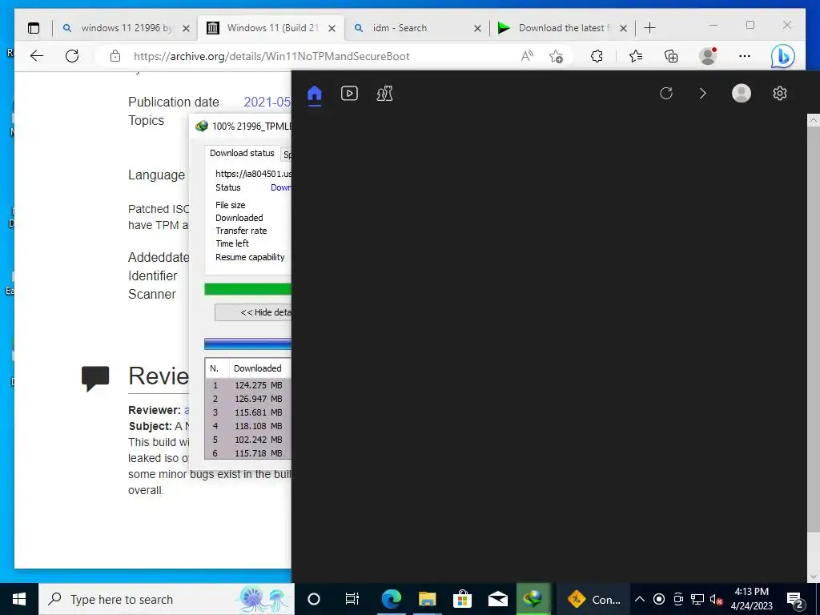Open the Edge profile icon

(x=708, y=56)
